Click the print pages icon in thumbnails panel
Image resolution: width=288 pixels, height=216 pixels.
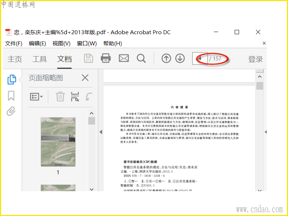(x=75, y=96)
